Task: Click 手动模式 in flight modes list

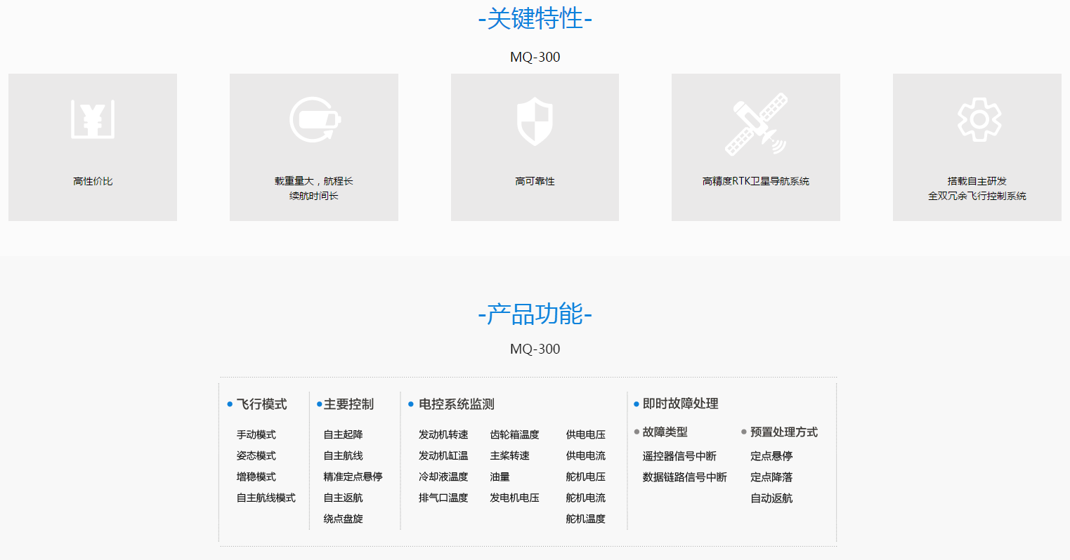Action: (x=256, y=435)
